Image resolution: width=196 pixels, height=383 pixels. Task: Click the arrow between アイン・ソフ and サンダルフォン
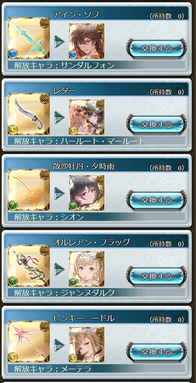coord(60,41)
